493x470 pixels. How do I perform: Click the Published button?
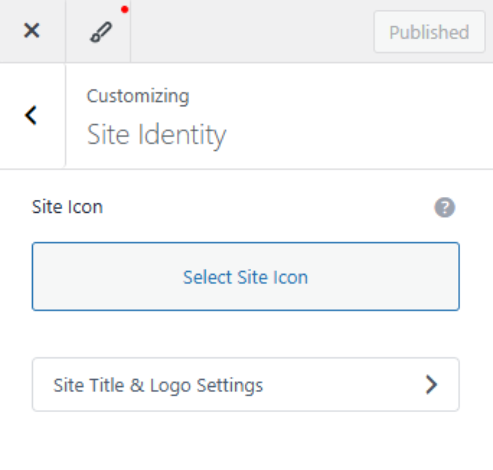(x=429, y=32)
